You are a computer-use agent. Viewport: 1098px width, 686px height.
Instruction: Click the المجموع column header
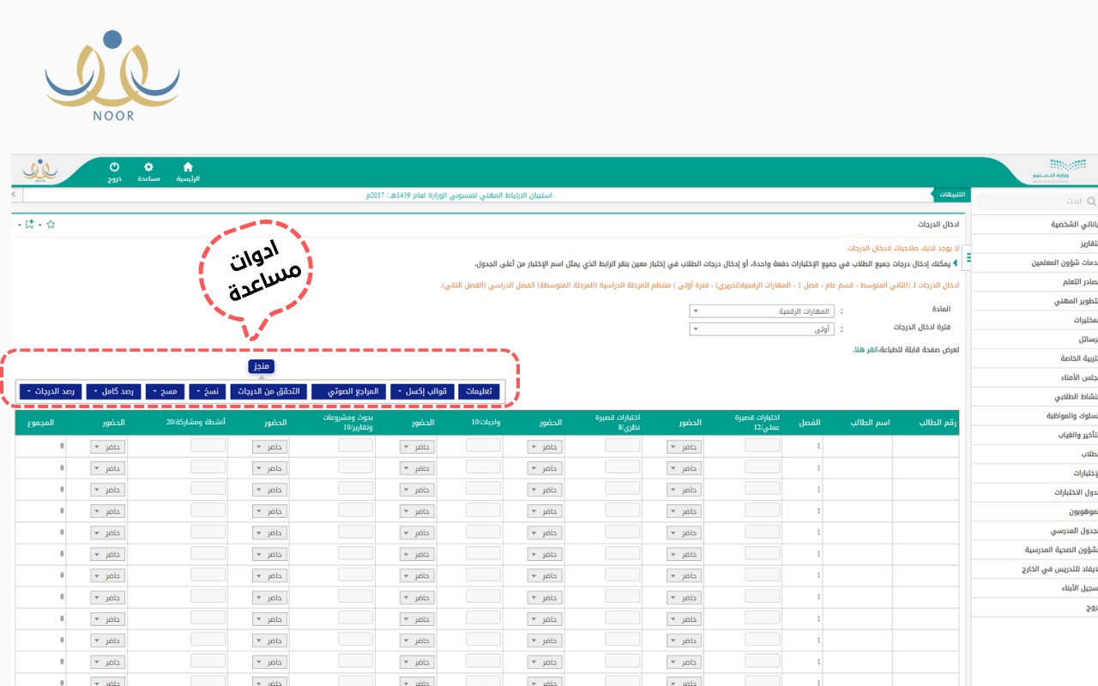coord(41,424)
